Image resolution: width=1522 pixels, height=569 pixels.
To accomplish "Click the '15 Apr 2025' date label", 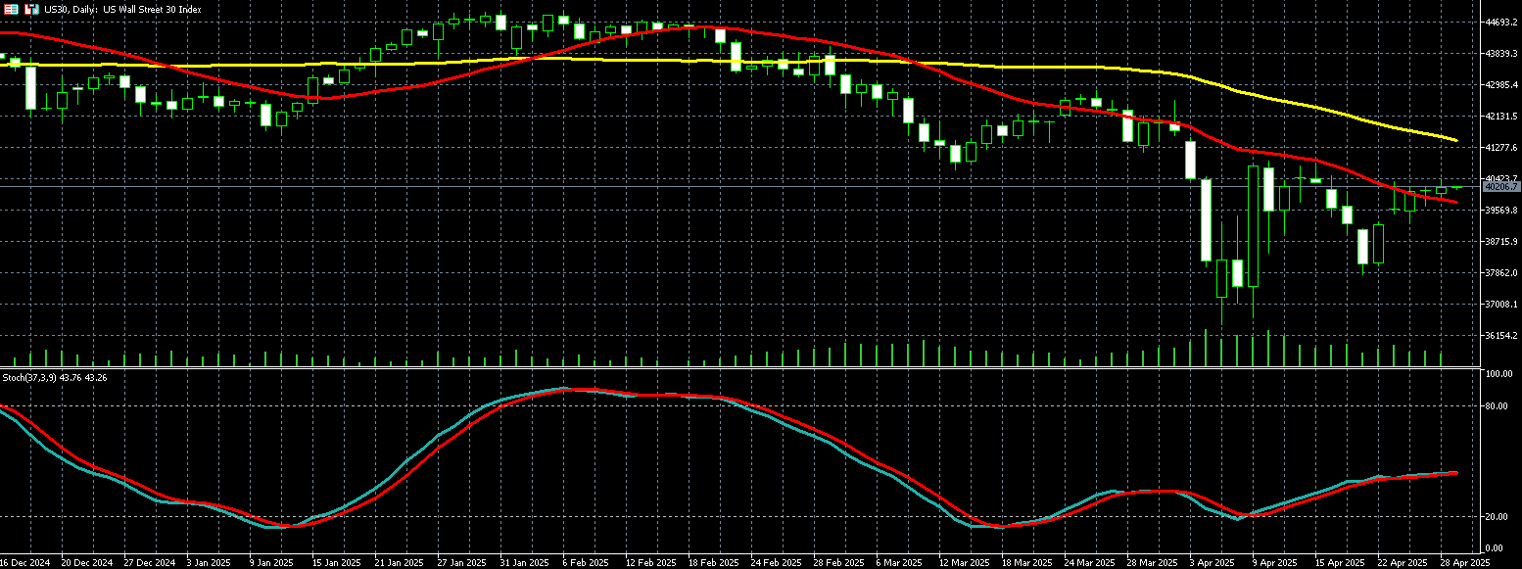I will [x=1340, y=563].
